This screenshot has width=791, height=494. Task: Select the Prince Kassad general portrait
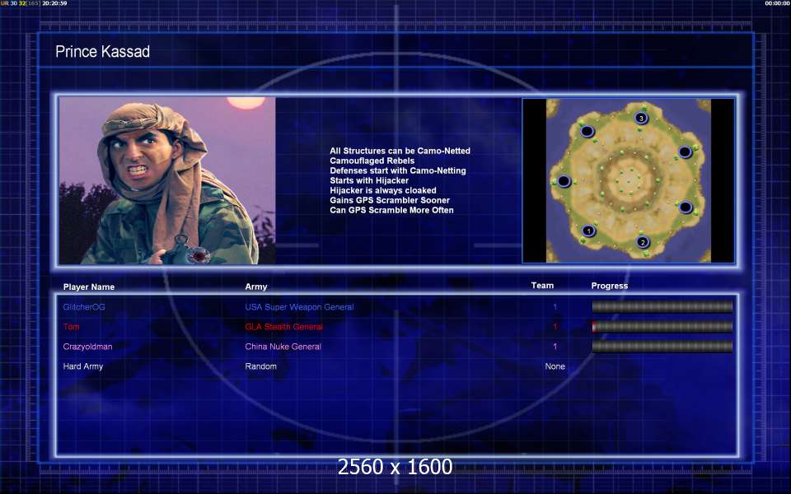click(x=167, y=180)
